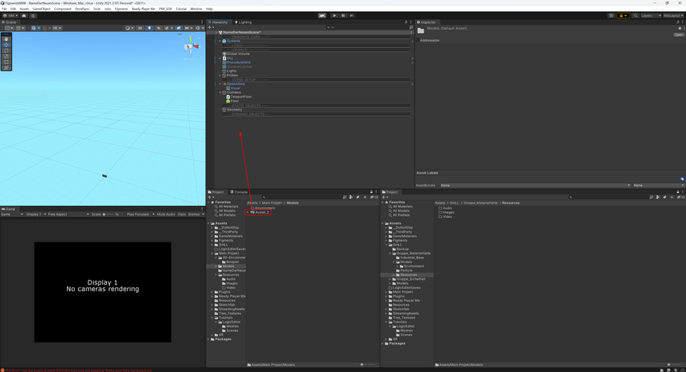Toggle scene lighting bulb button
This screenshot has height=372, width=686.
tap(149, 27)
